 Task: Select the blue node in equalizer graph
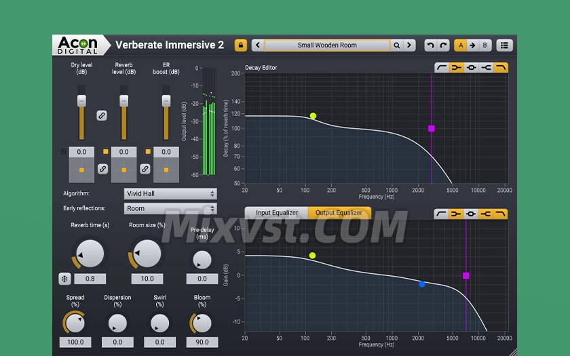(x=421, y=284)
